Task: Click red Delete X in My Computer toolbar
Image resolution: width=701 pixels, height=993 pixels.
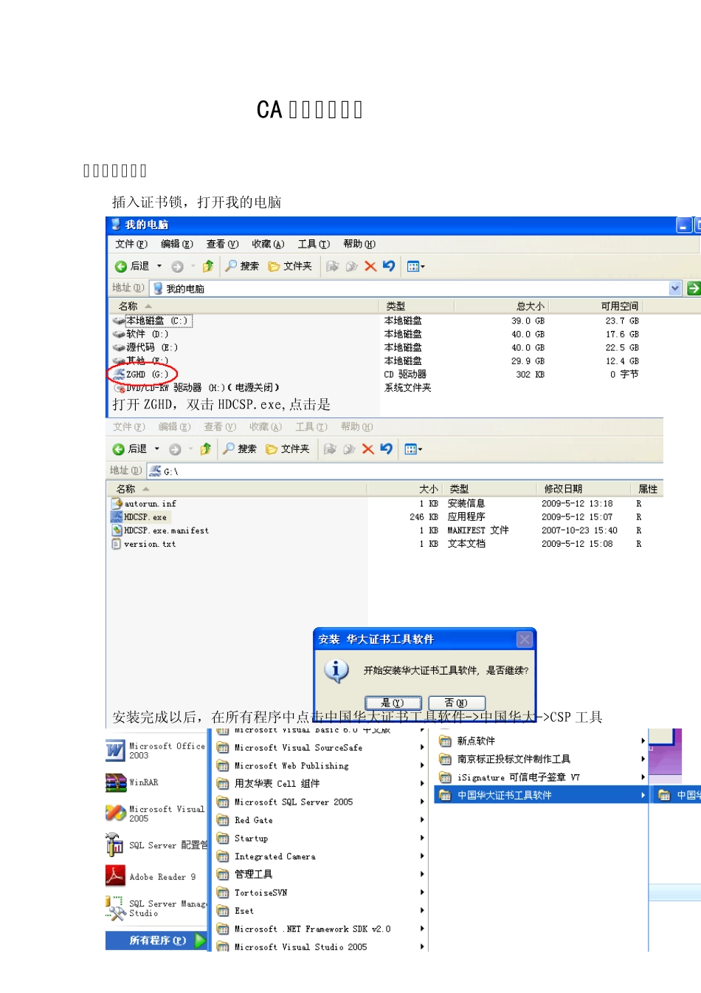Action: pyautogui.click(x=370, y=266)
